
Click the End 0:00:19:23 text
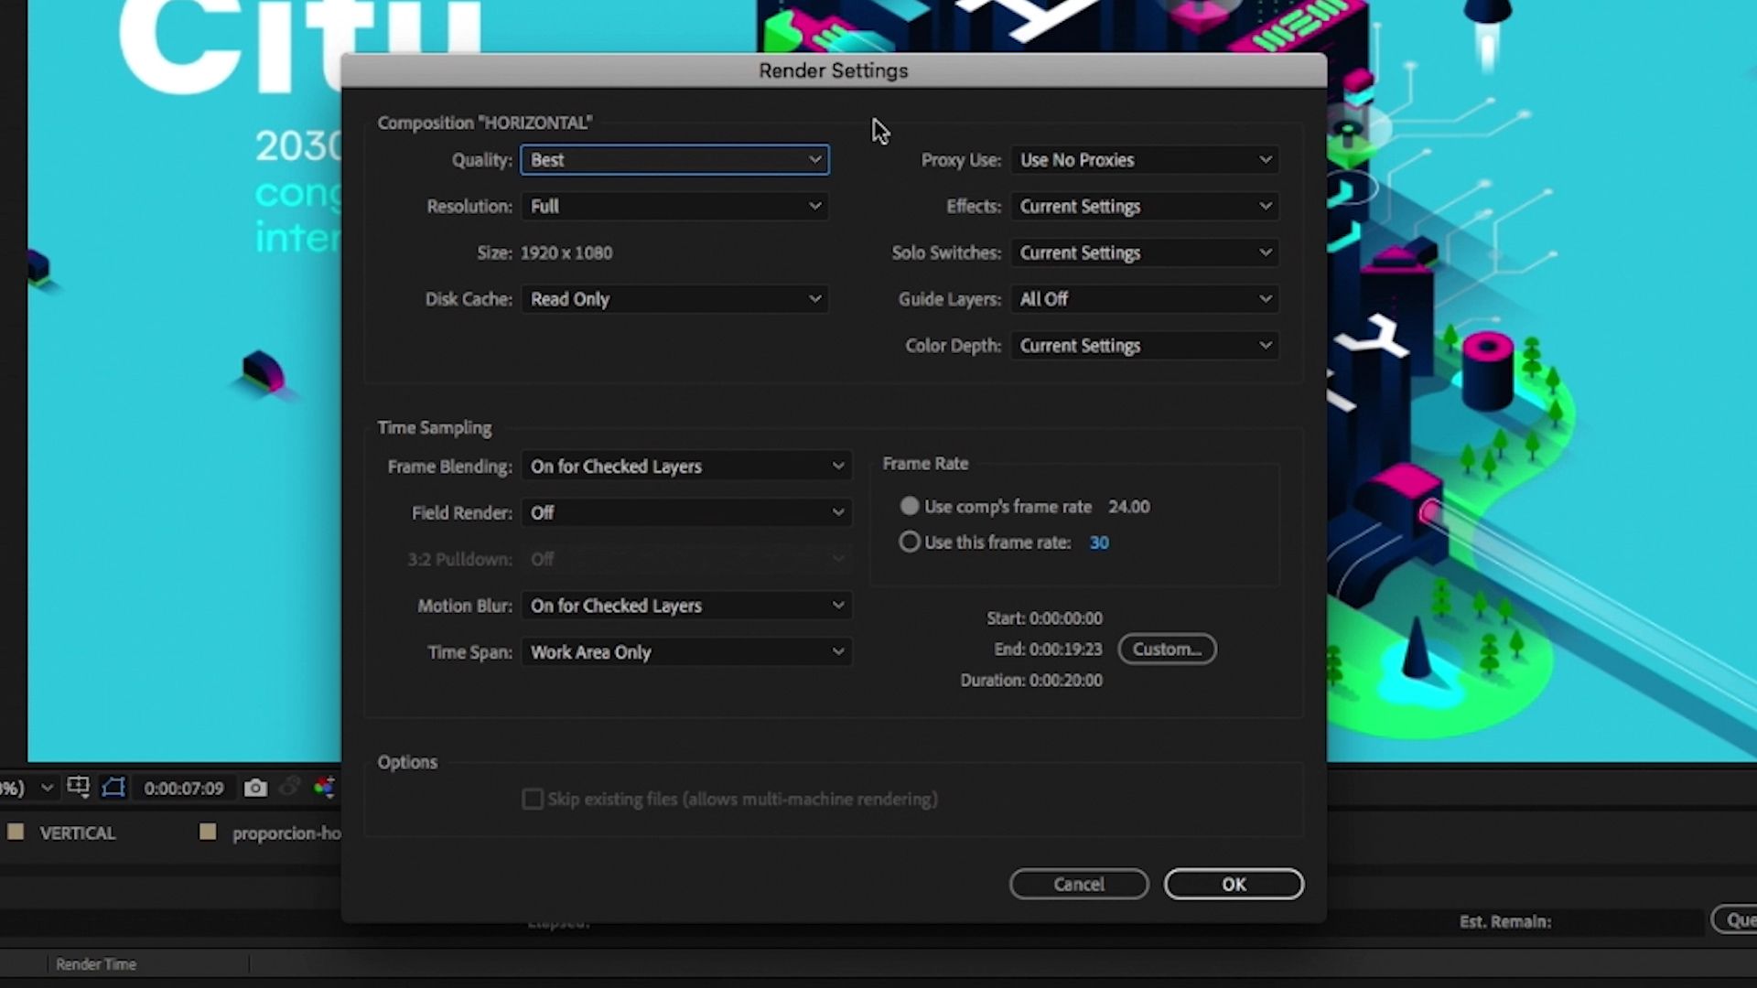1048,650
